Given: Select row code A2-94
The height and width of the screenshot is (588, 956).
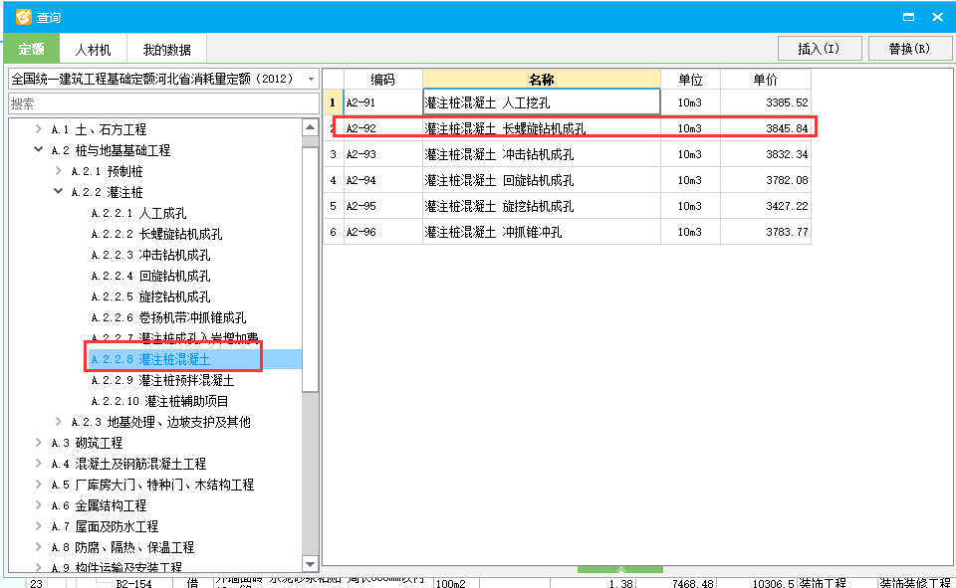Looking at the screenshot, I should [382, 180].
